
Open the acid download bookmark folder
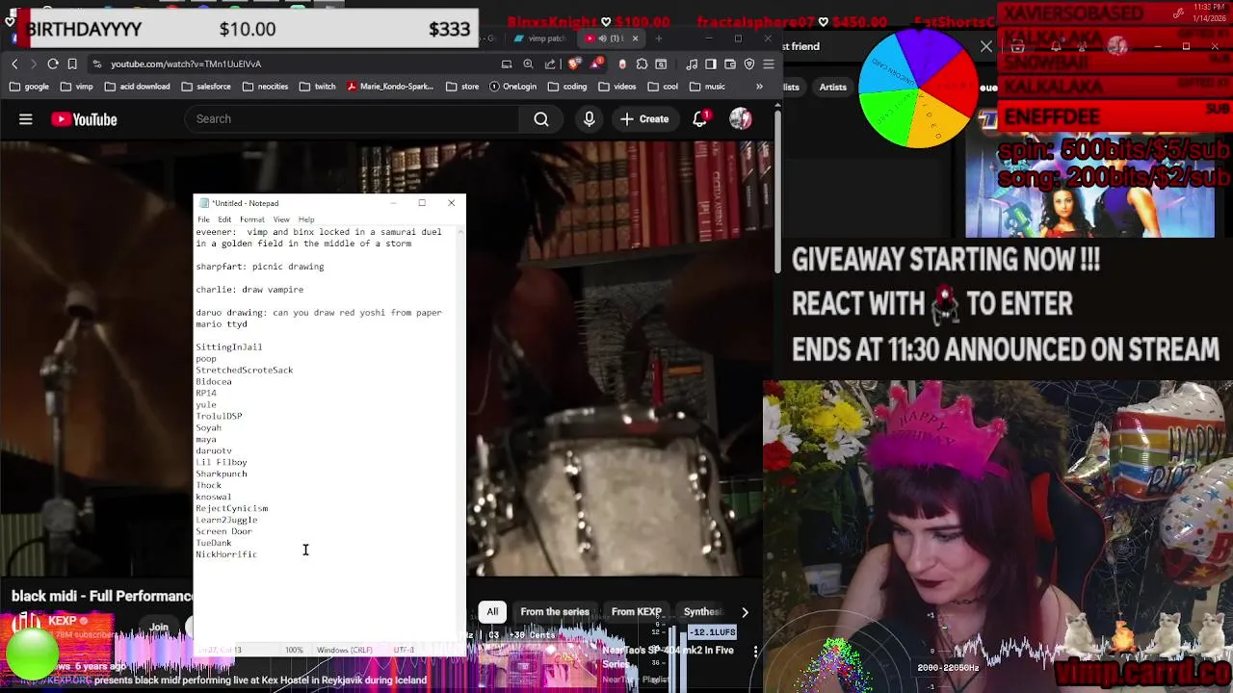coord(137,87)
